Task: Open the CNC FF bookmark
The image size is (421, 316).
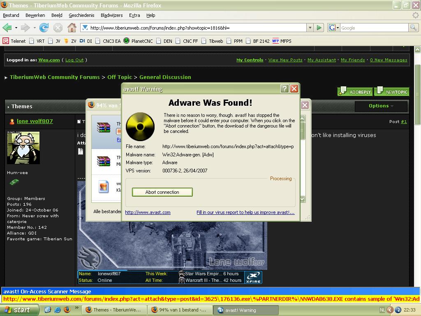Action: [x=187, y=41]
